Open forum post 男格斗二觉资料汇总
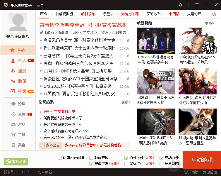This screenshot has width=221, height=176. 59,111
